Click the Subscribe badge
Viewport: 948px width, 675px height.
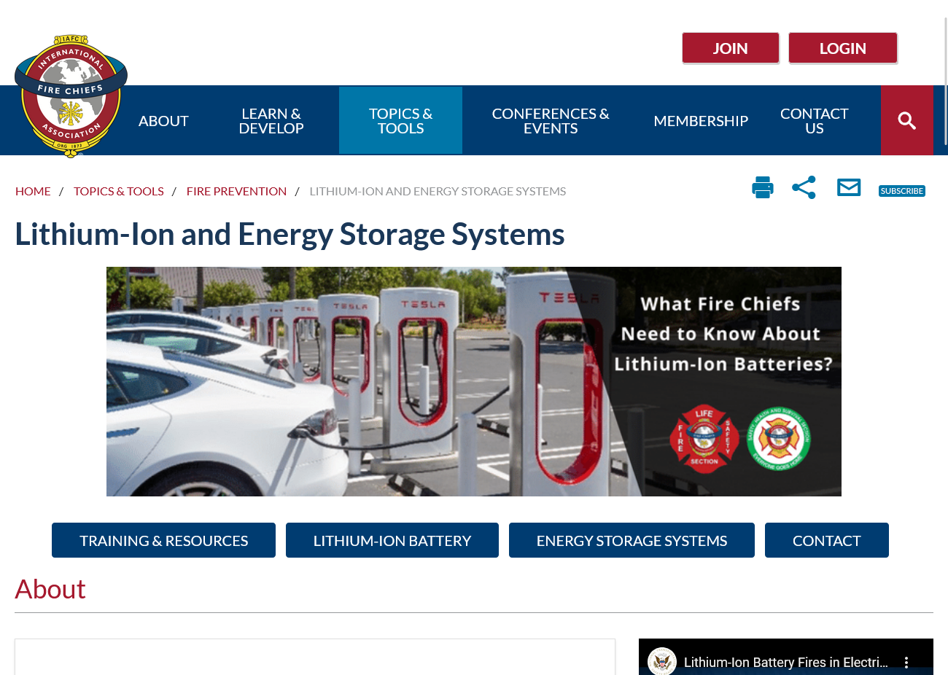[x=902, y=191]
